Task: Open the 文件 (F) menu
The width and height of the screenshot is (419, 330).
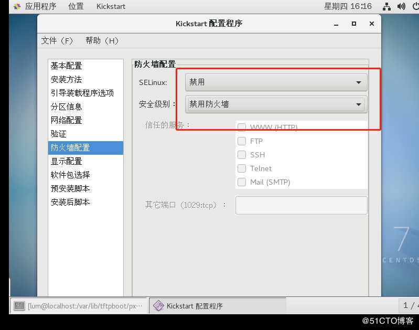Action: point(57,40)
